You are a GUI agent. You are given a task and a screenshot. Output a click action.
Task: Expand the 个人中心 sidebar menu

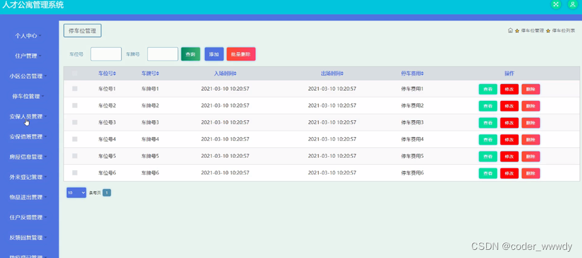click(x=28, y=36)
